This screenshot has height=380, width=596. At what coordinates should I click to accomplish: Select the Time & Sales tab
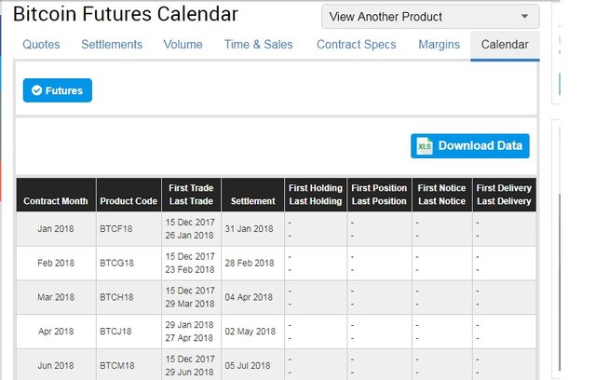point(258,45)
